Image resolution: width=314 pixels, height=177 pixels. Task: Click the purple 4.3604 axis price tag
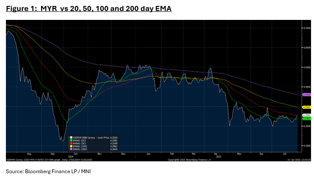click(306, 94)
